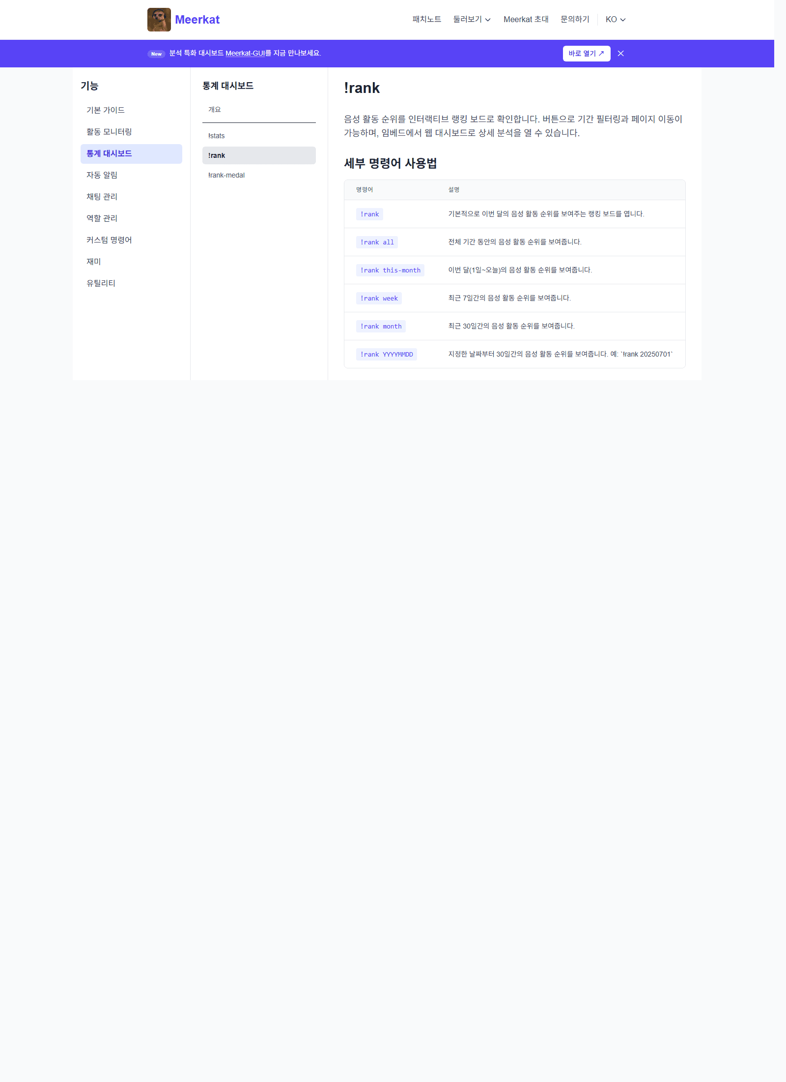The height and width of the screenshot is (1082, 786).
Task: Select 패치노트 in the top navigation
Action: point(425,19)
